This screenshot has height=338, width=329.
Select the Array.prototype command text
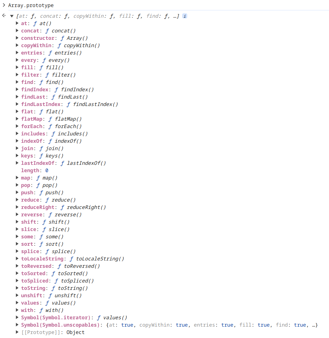(31, 5)
